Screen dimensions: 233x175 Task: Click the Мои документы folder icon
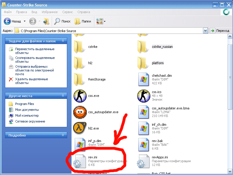pos(11,110)
